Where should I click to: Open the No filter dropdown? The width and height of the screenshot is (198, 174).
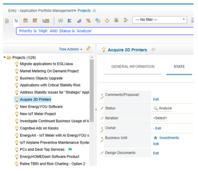(x=160, y=20)
